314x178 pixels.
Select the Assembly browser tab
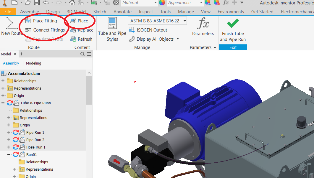11,63
